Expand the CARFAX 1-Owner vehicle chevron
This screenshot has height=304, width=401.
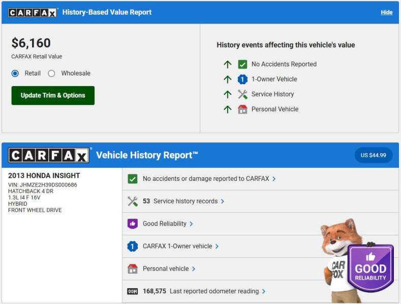217,246
